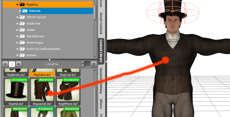Expand the SickleYield folder

(17, 24)
